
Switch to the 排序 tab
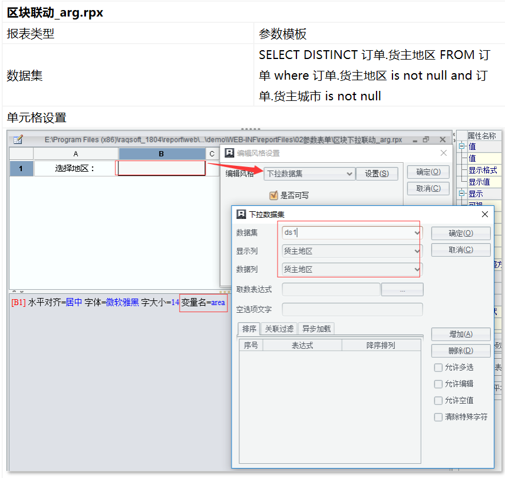(249, 329)
